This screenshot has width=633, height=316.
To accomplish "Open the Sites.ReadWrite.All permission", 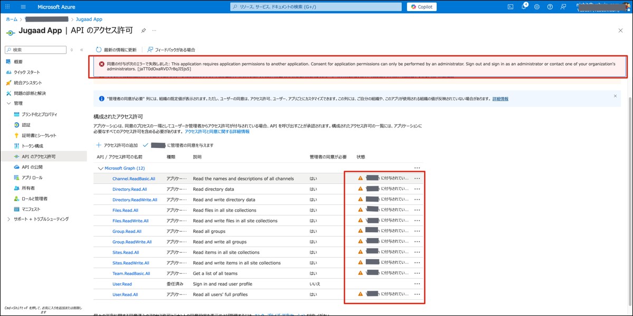I will 131,263.
